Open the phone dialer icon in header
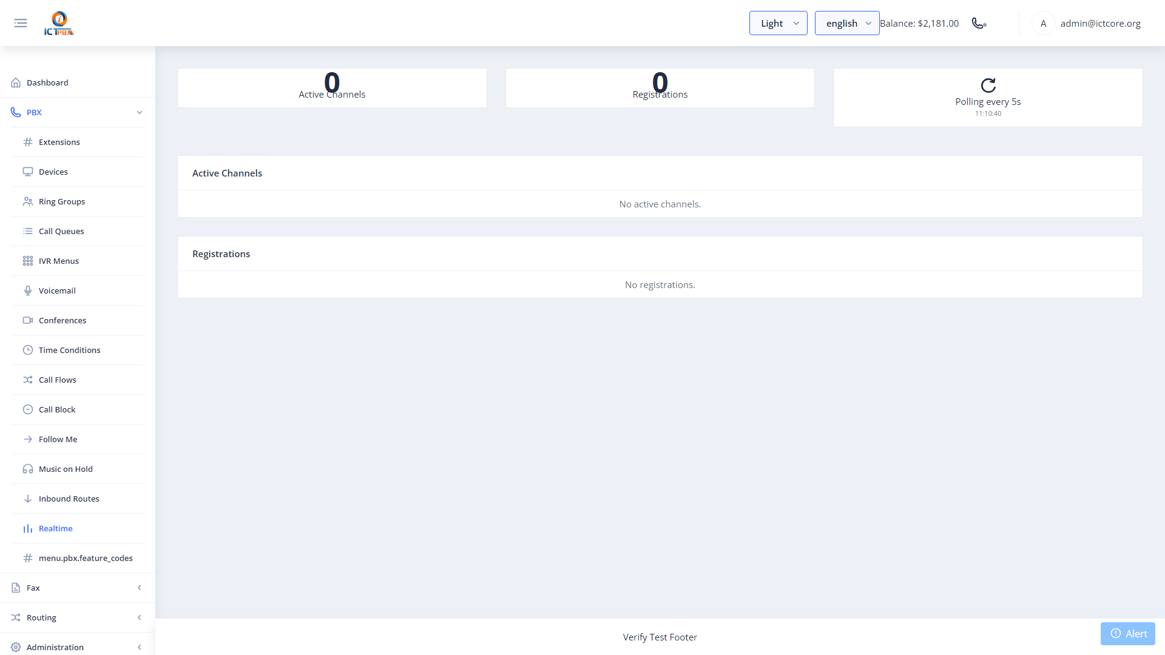The image size is (1165, 655). [x=979, y=23]
